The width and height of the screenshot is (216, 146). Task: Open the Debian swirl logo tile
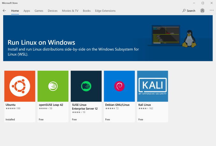pyautogui.click(x=119, y=86)
